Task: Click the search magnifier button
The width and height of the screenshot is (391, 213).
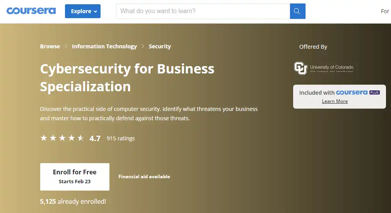Action: [297, 11]
